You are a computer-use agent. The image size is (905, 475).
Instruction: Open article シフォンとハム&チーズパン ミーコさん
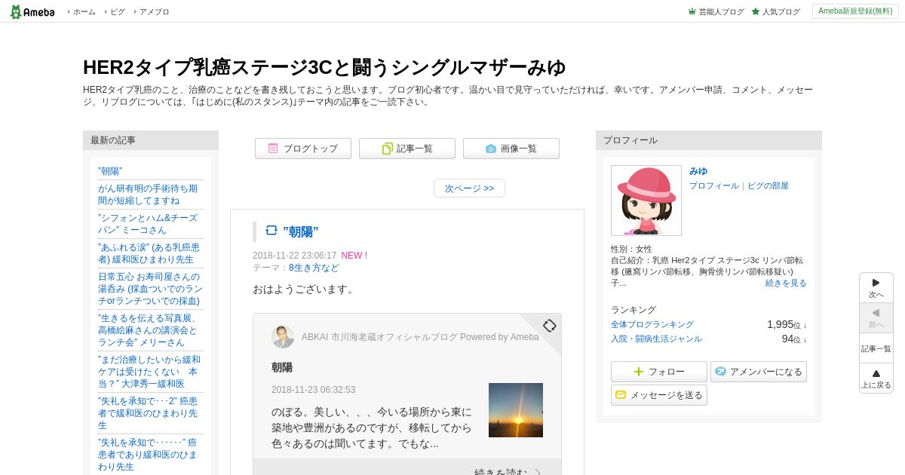[148, 224]
